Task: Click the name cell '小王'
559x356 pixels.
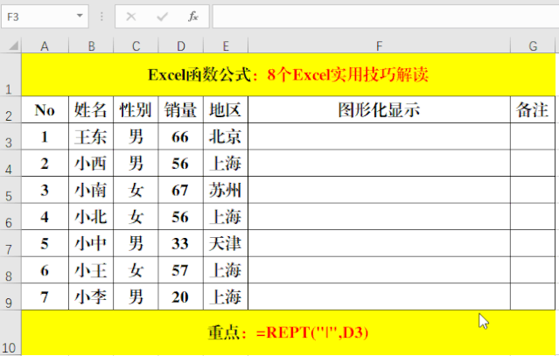Action: tap(91, 270)
